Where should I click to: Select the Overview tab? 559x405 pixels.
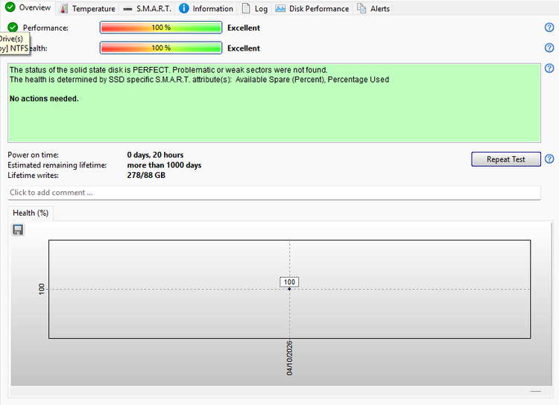click(28, 7)
